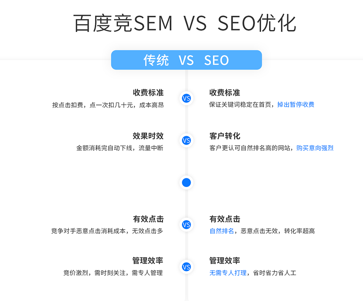
Task: Select the 客户转化 heading
Action: (x=225, y=136)
